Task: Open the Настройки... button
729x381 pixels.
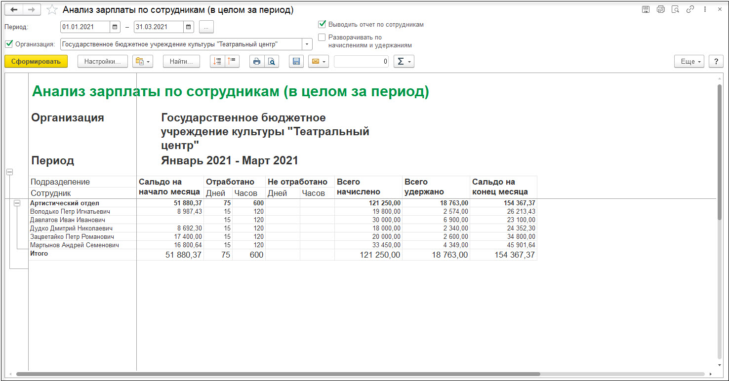Action: click(103, 61)
